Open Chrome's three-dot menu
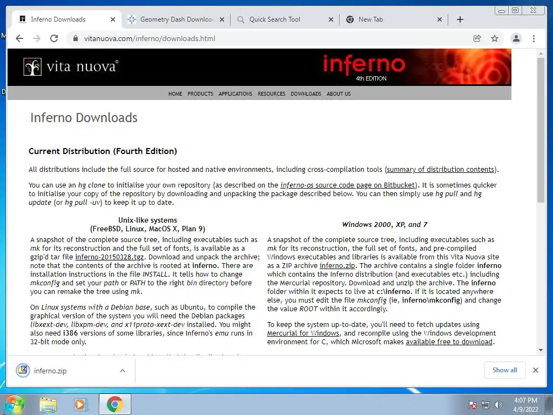Viewport: 553px width, 415px height. click(x=534, y=38)
